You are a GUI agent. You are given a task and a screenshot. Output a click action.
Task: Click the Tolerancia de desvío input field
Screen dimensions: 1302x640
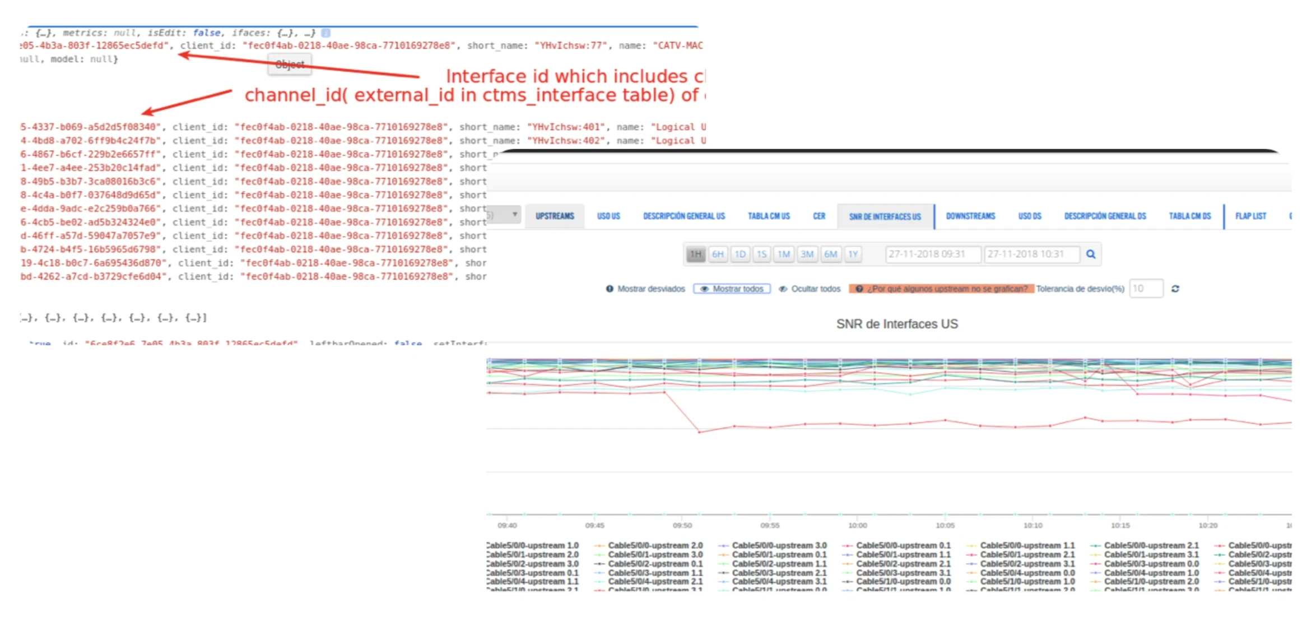pyautogui.click(x=1146, y=289)
